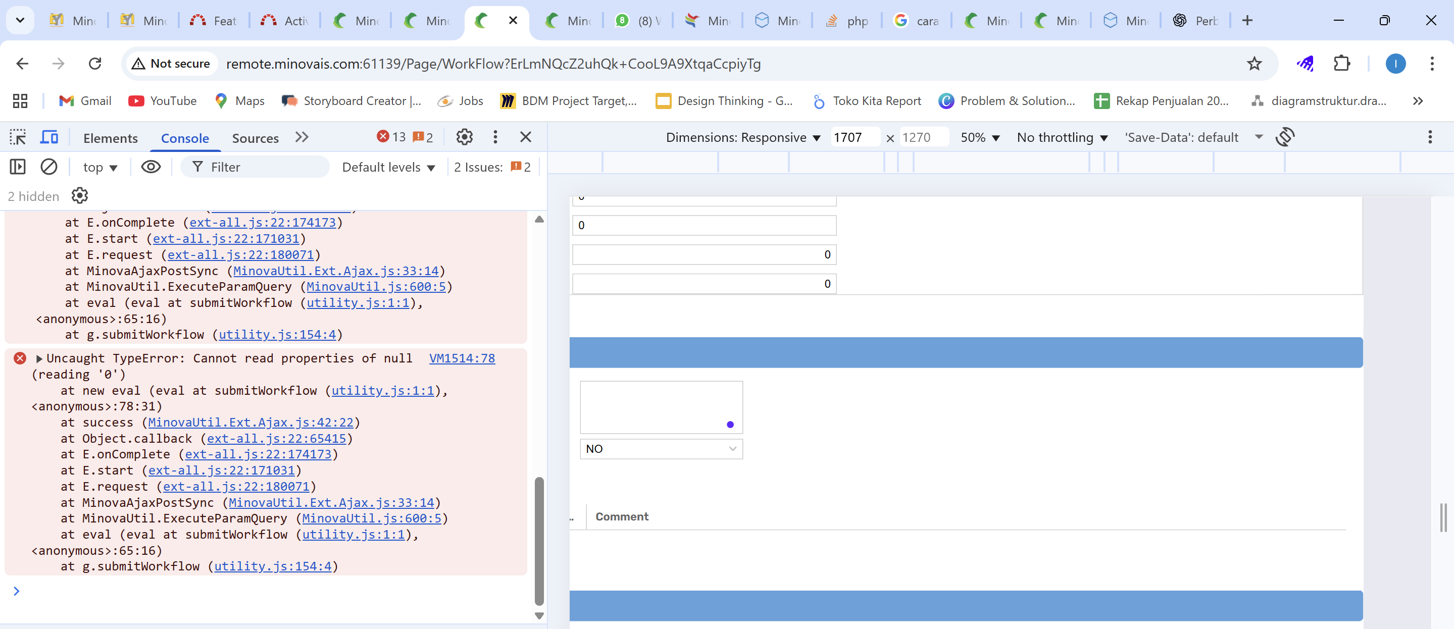Click the rocket extension icon in toolbar
Viewport: 1454px width, 629px height.
pos(1305,64)
